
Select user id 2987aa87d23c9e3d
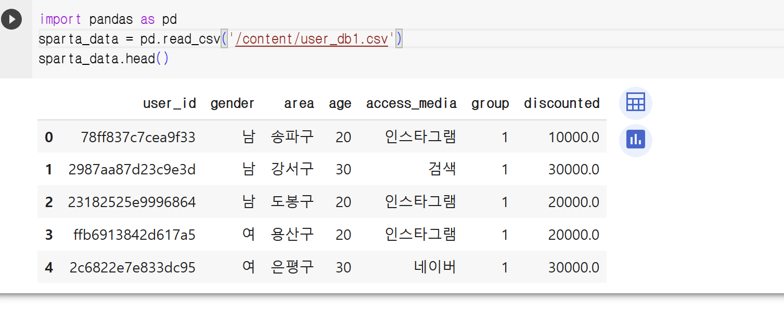pyautogui.click(x=132, y=170)
